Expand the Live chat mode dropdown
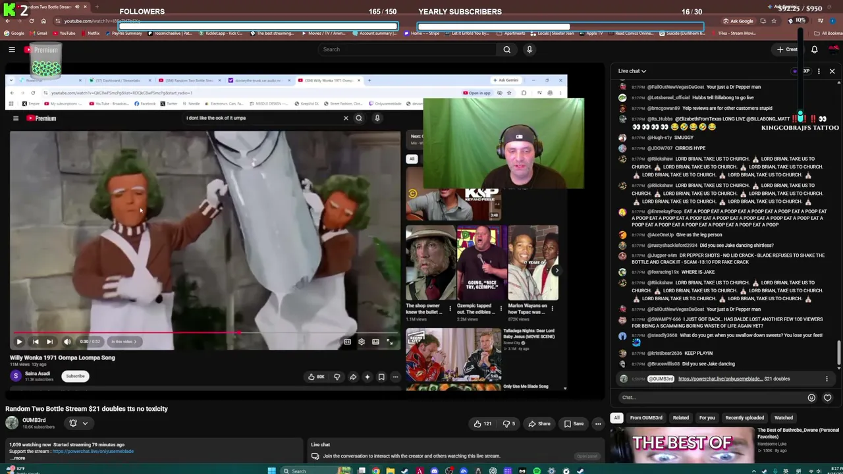This screenshot has height=474, width=843. [632, 71]
